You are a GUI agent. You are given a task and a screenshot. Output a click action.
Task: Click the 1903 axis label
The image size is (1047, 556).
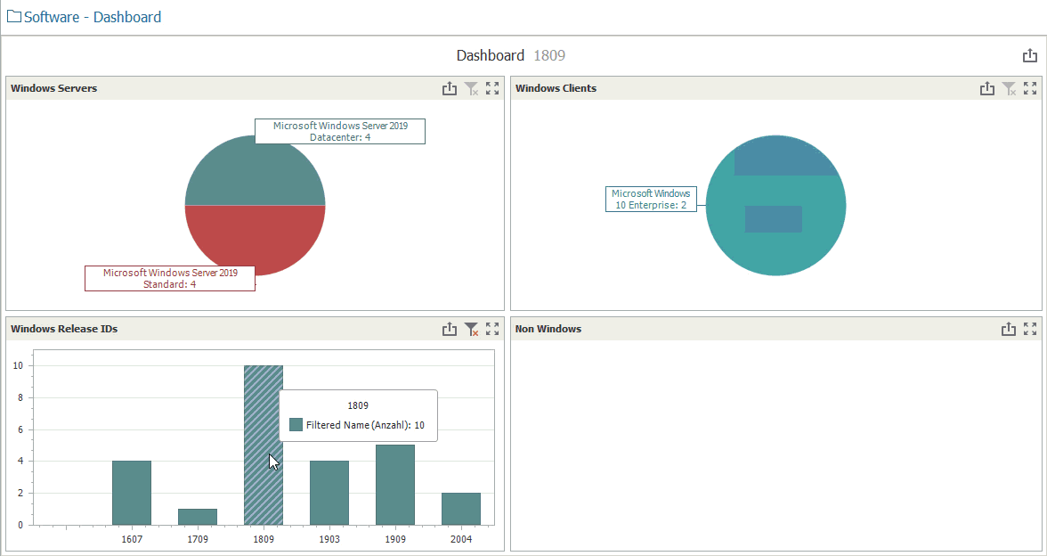329,539
